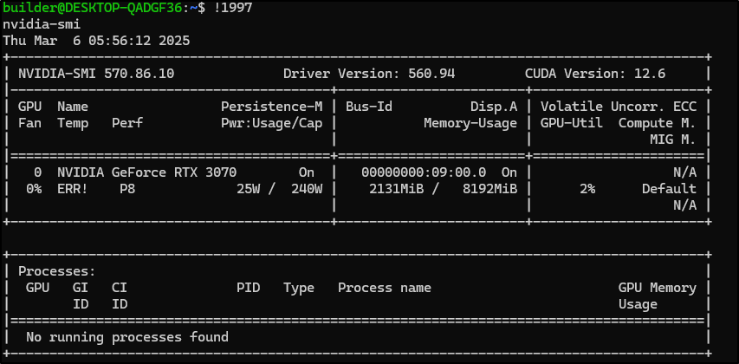Click the bus ID 00000000:09:00.0
The height and width of the screenshot is (364, 739).
coord(424,172)
